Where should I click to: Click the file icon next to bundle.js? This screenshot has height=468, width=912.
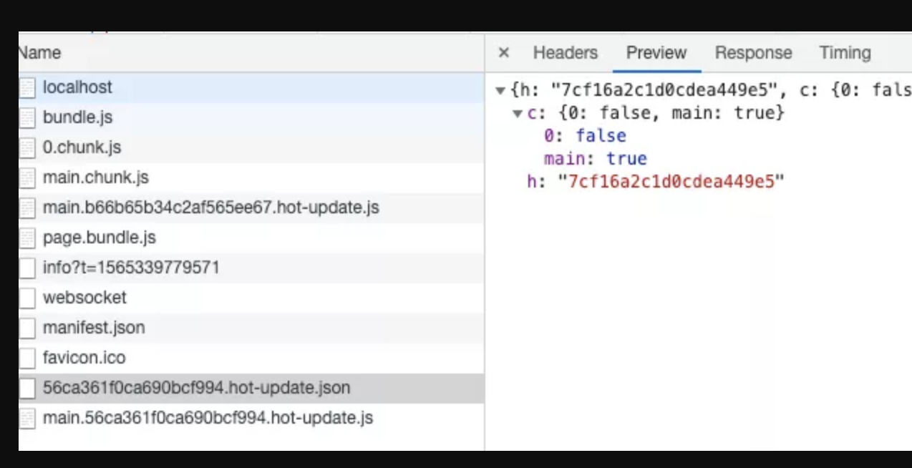[x=27, y=118]
